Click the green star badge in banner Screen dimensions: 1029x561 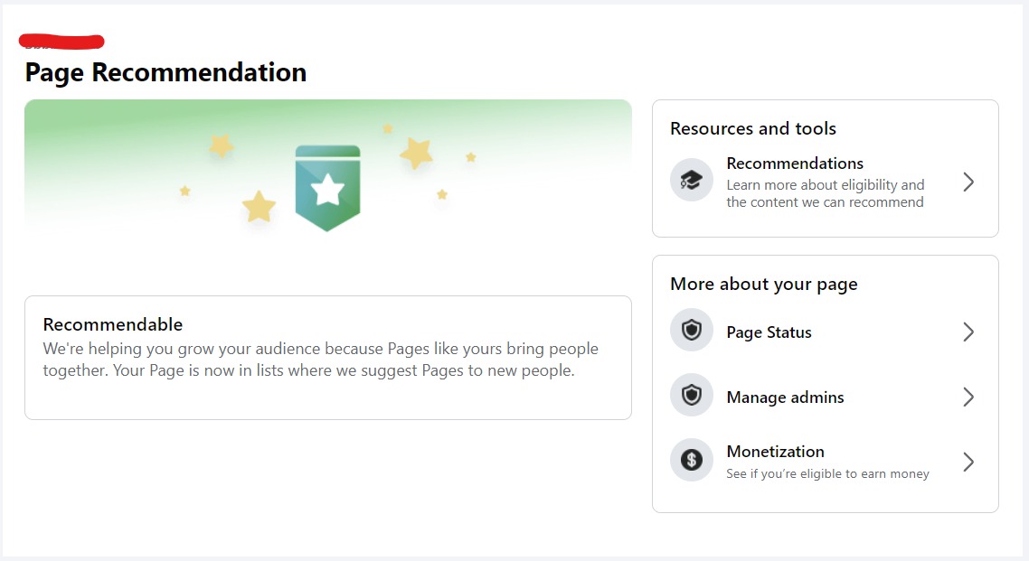click(327, 188)
